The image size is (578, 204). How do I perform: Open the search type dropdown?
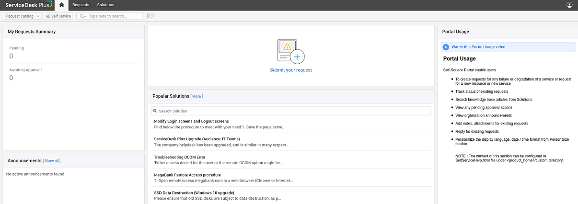tap(83, 16)
